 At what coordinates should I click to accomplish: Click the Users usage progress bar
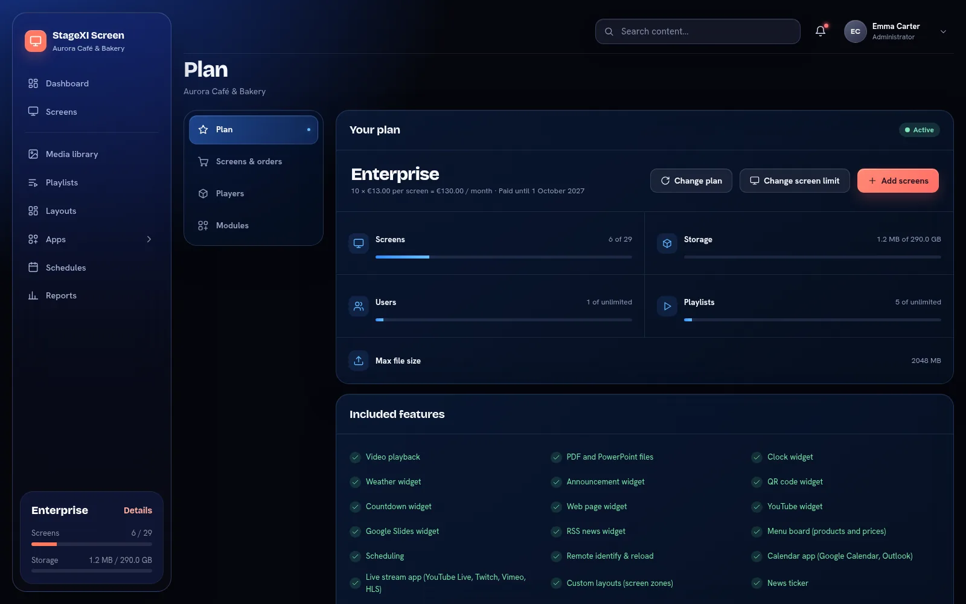tap(504, 320)
